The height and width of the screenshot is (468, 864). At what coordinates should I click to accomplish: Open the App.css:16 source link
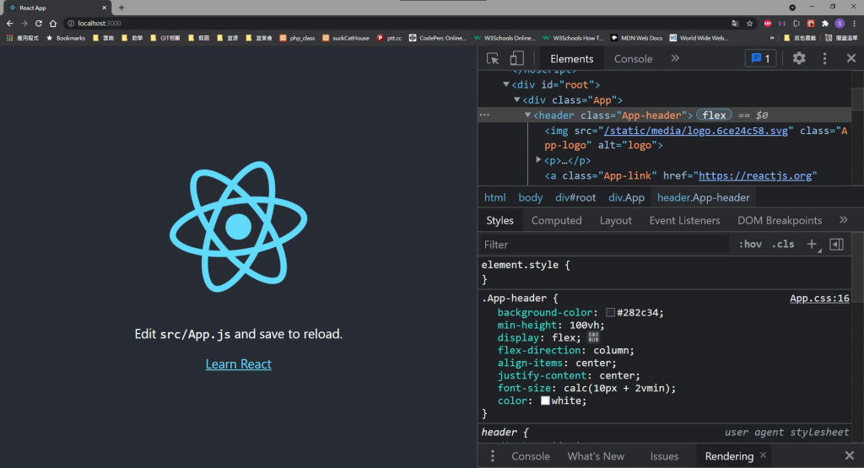819,298
